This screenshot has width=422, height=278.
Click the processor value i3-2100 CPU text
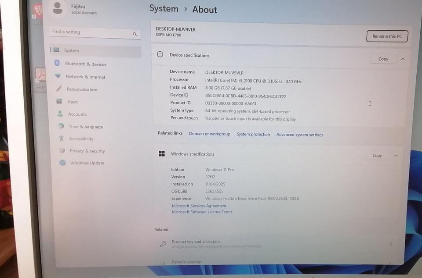253,81
